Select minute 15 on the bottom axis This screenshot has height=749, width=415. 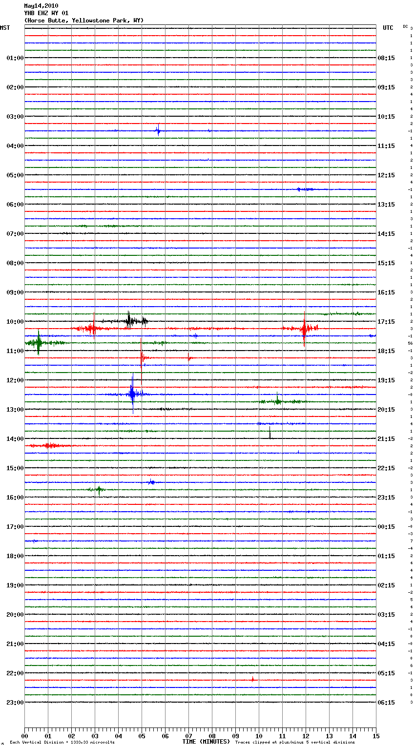[376, 736]
